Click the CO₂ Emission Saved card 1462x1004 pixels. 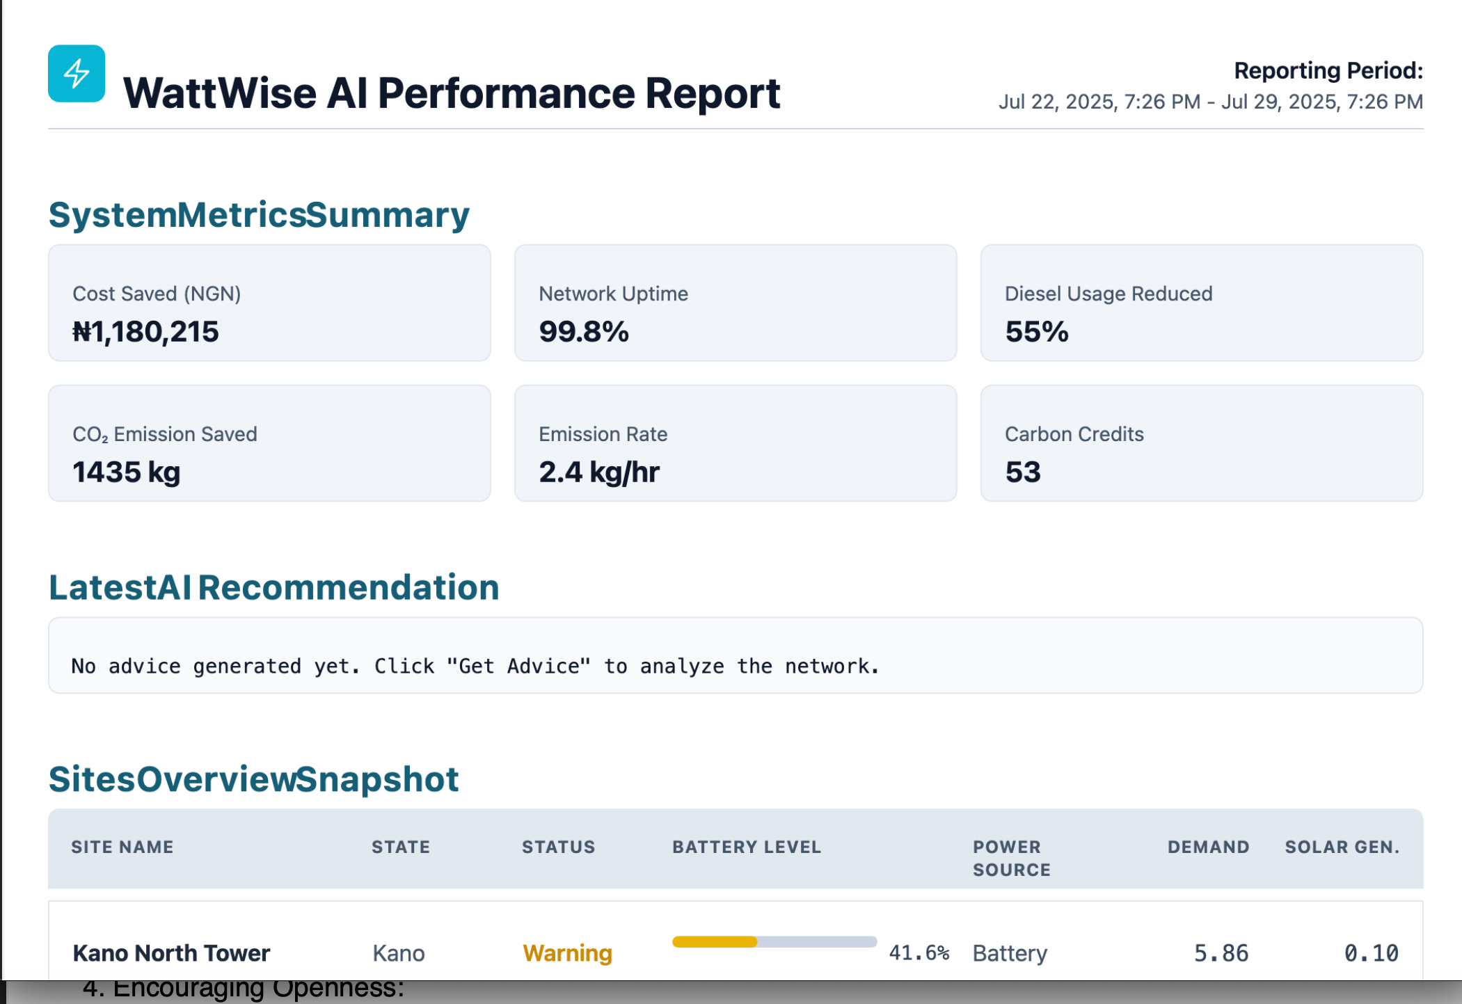269,443
